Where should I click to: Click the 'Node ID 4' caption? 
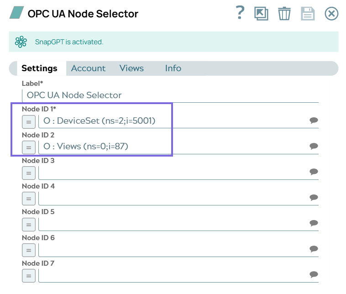pyautogui.click(x=38, y=186)
